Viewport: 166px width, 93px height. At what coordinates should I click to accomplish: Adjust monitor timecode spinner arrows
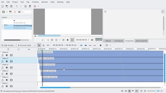click(88, 40)
